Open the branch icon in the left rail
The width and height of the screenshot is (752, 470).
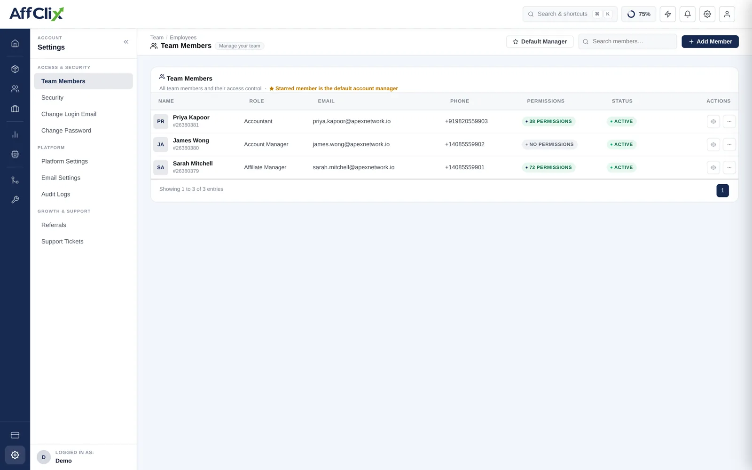tap(15, 180)
